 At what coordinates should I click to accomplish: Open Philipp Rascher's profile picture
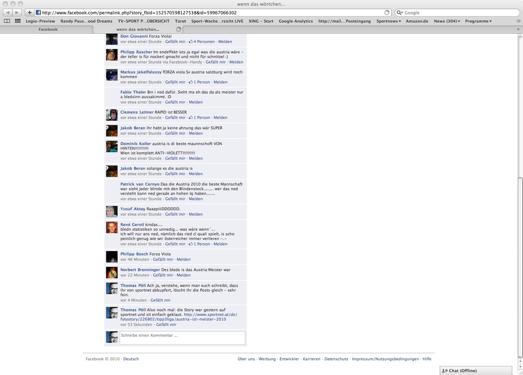click(112, 55)
